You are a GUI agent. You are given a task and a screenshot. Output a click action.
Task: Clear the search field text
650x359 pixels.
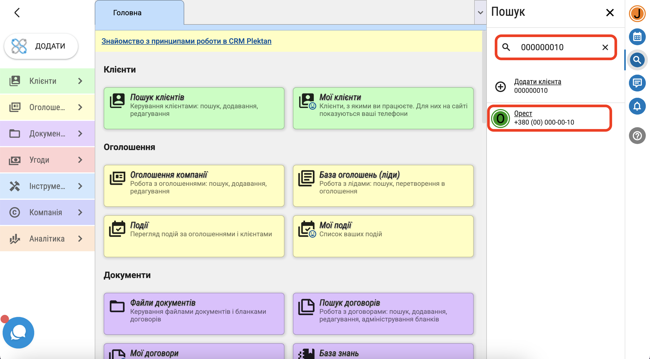(x=605, y=47)
